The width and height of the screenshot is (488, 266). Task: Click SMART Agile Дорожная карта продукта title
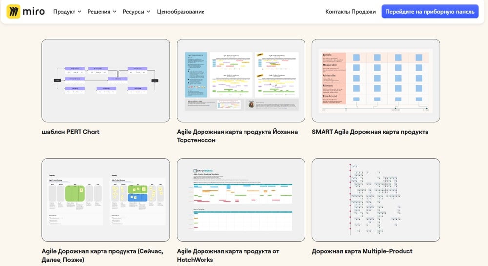(370, 132)
